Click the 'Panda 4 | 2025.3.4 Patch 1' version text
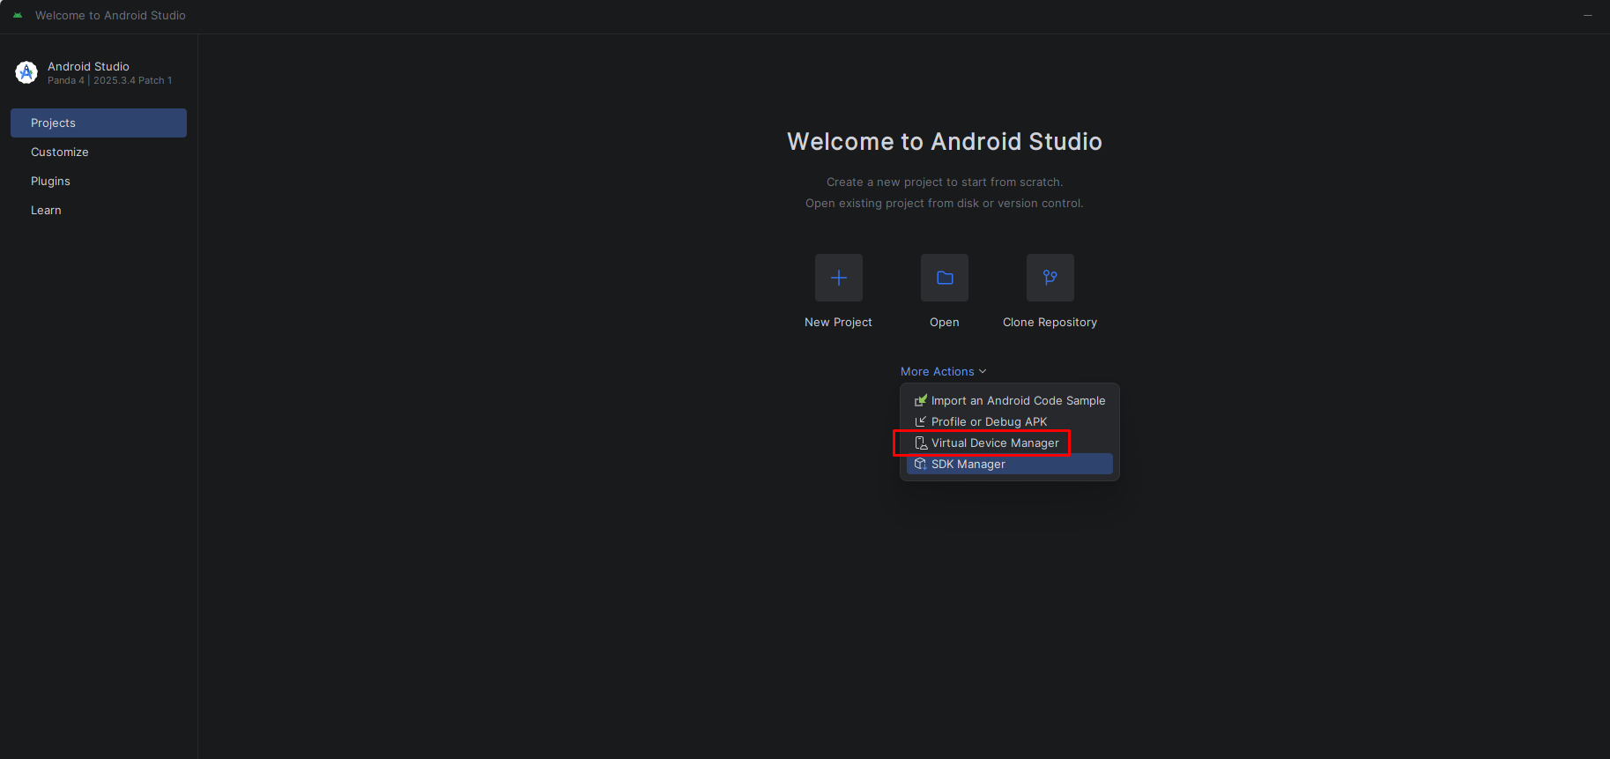 109,80
